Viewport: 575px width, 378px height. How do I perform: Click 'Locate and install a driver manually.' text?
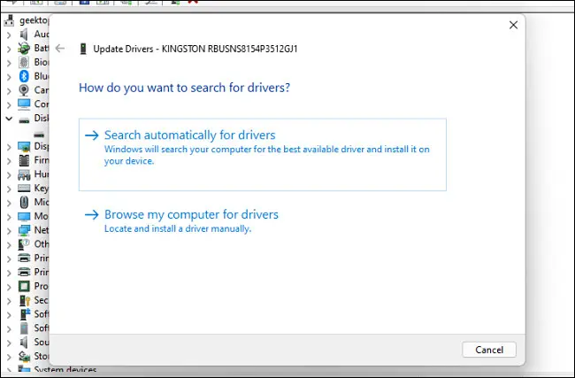tap(178, 228)
